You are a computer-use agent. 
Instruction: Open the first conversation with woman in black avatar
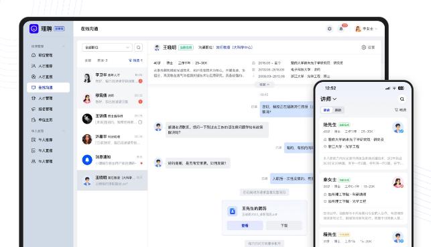coord(112,78)
